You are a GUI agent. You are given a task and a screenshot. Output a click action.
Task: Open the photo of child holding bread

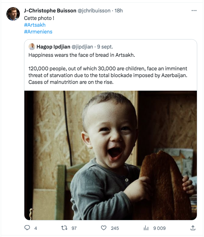pos(111,155)
